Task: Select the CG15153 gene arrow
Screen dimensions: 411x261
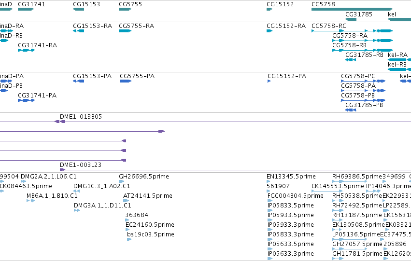Action: click(78, 9)
